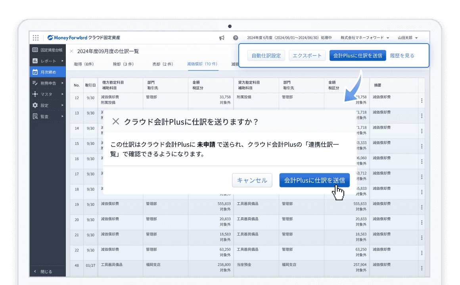The image size is (460, 285).
Task: Expand the マスタ submenu arrow
Action: 62,94
